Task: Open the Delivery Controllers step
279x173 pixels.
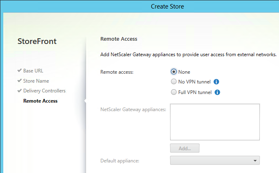Action: tap(44, 91)
